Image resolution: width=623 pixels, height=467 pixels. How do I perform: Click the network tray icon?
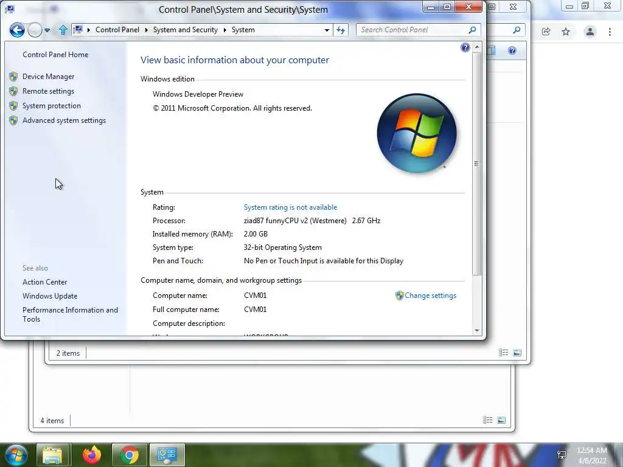point(562,455)
